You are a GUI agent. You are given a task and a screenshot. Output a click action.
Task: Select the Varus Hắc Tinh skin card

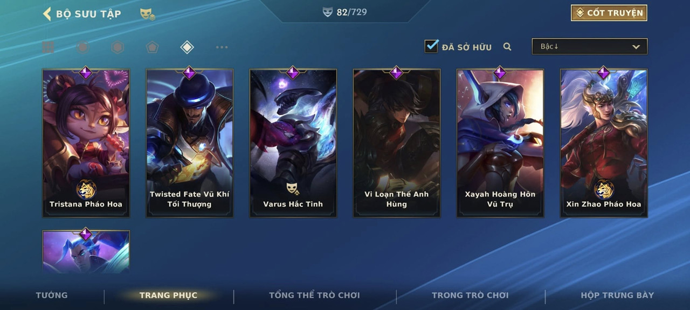tap(293, 143)
